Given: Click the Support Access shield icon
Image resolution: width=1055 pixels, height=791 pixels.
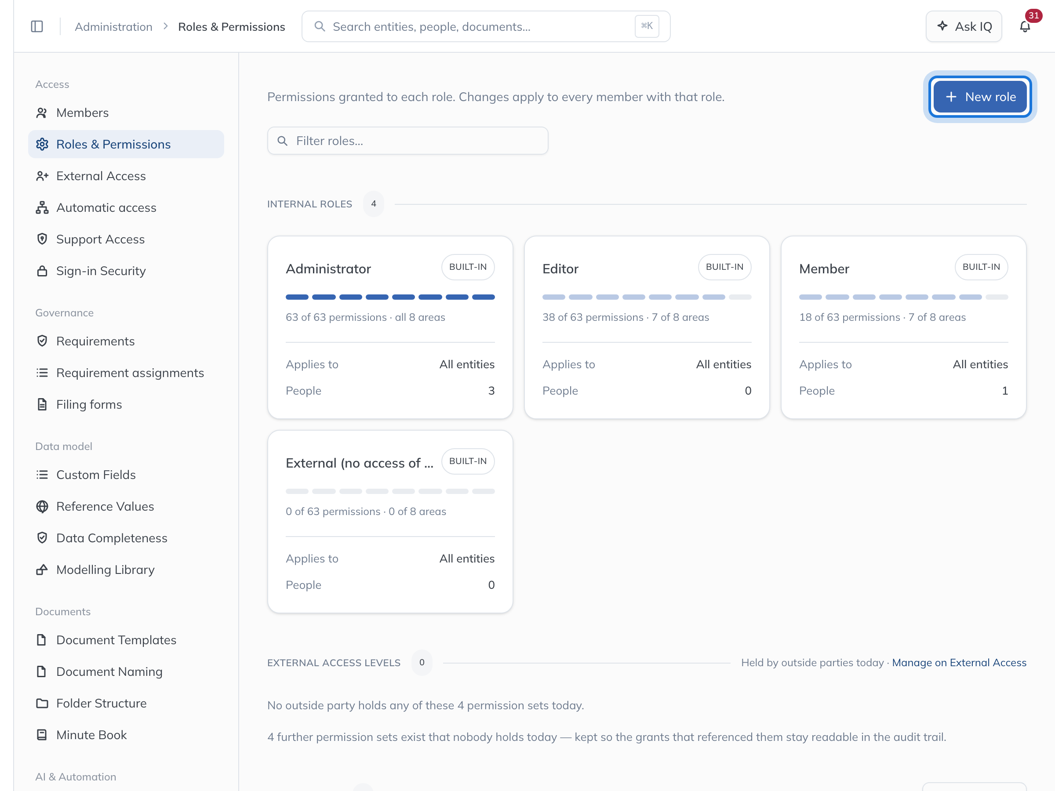Looking at the screenshot, I should click(x=42, y=239).
